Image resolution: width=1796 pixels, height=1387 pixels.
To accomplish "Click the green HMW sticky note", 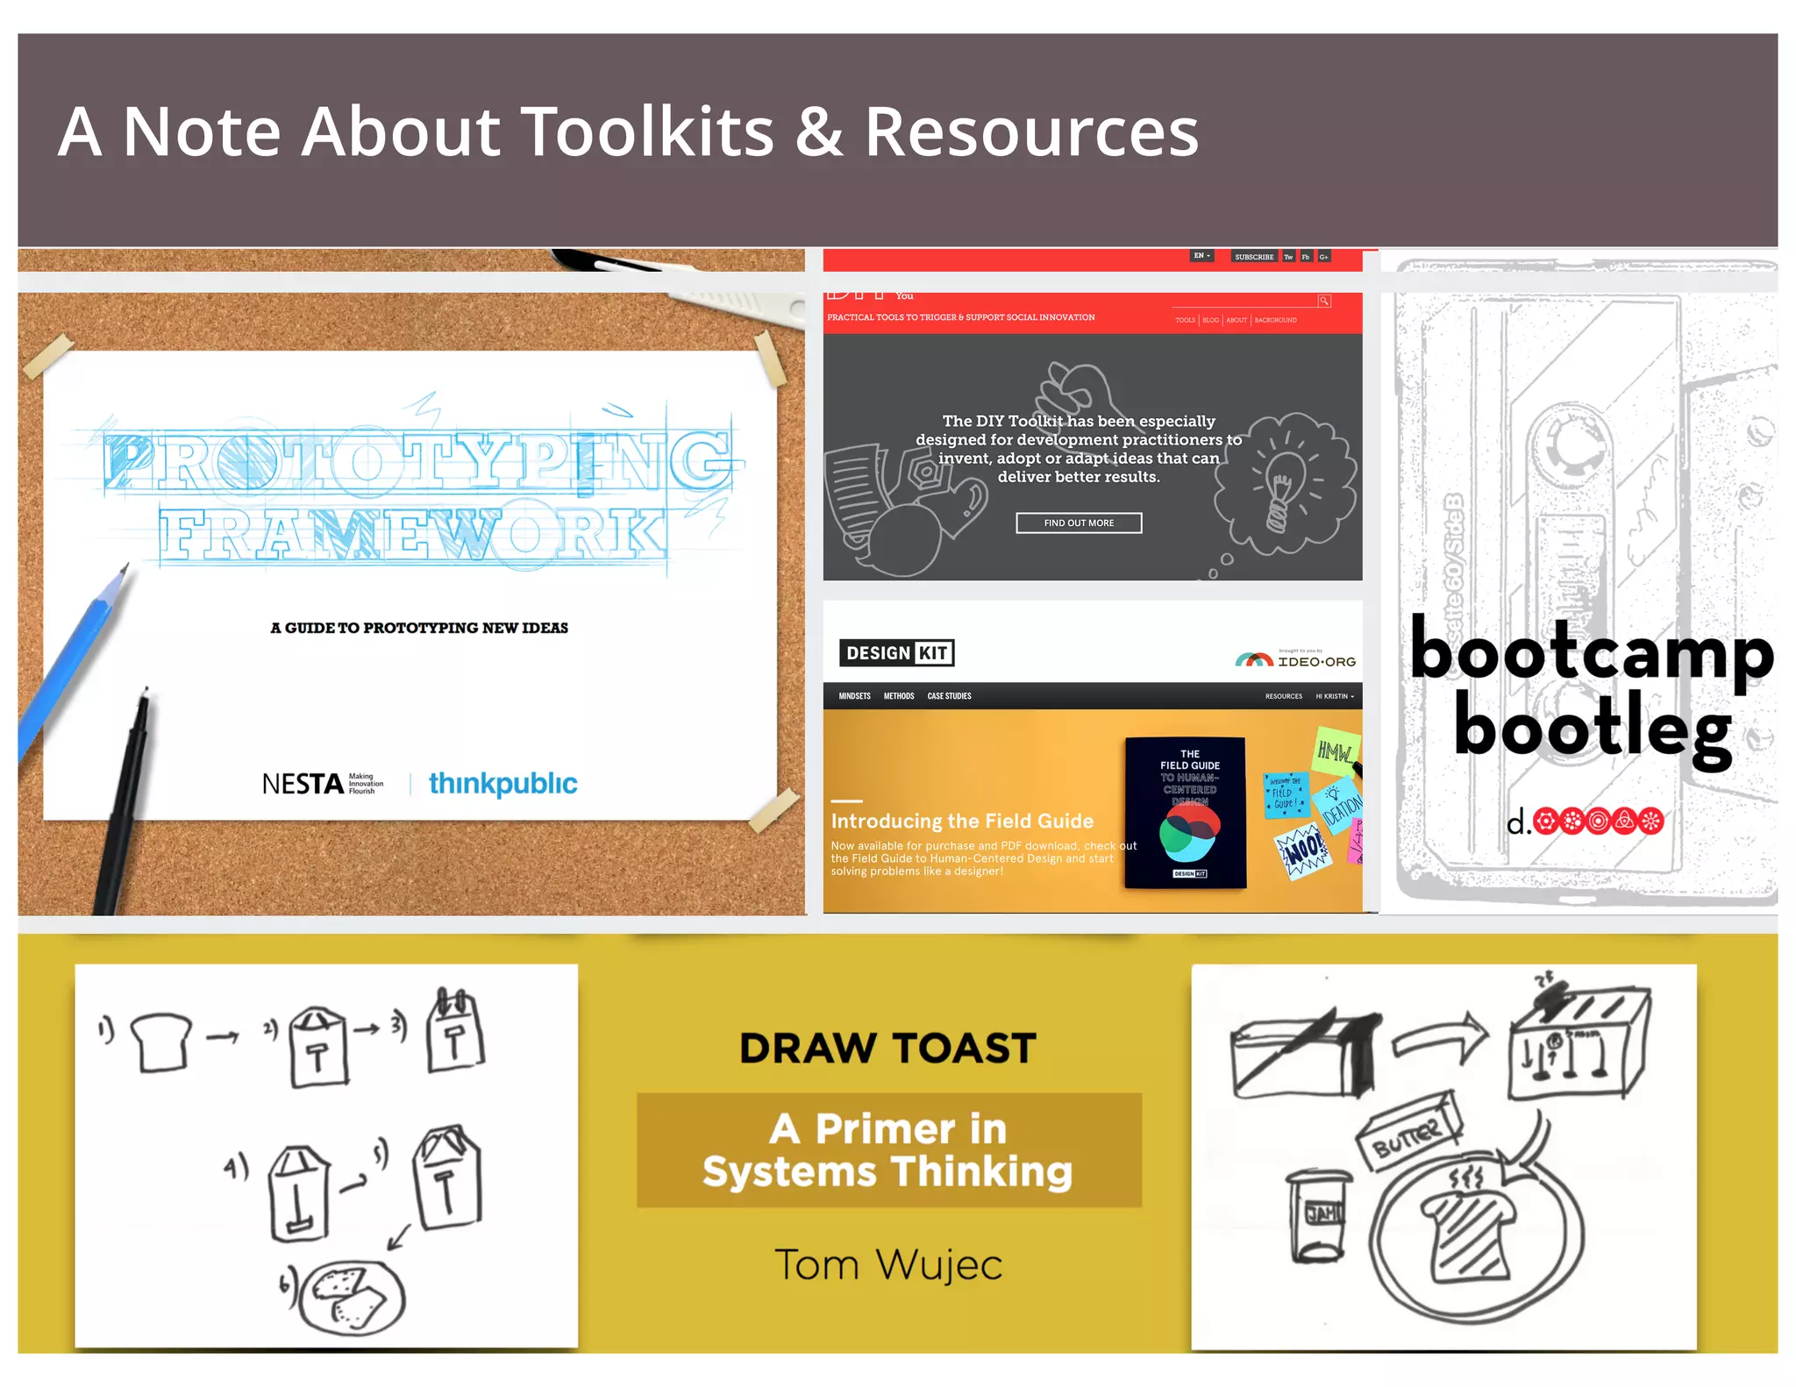I will [1336, 750].
